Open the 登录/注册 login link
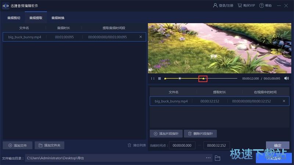 pos(223,5)
